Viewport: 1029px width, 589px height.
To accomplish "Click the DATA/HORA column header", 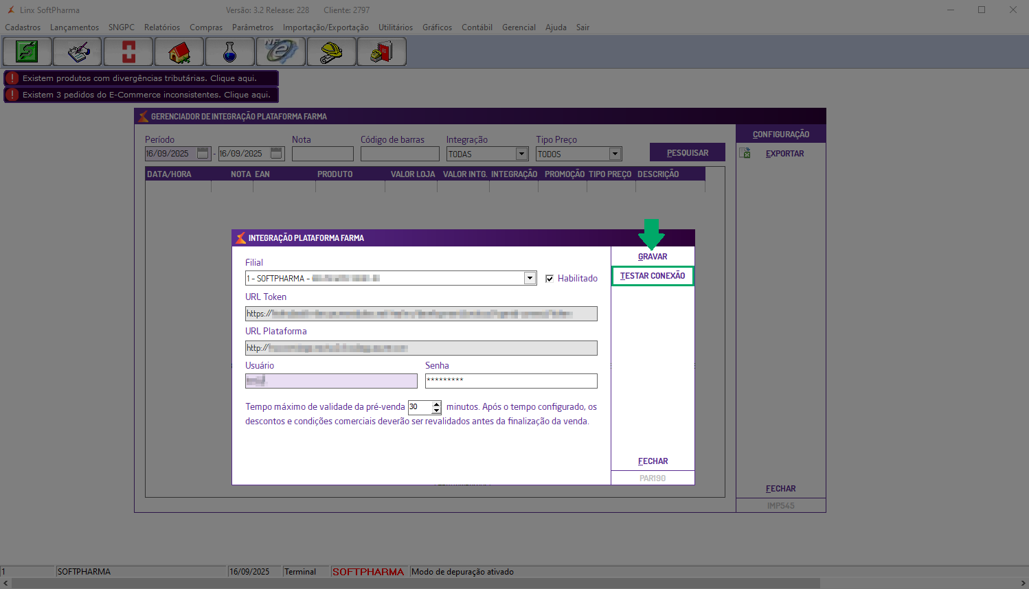I will pos(178,174).
